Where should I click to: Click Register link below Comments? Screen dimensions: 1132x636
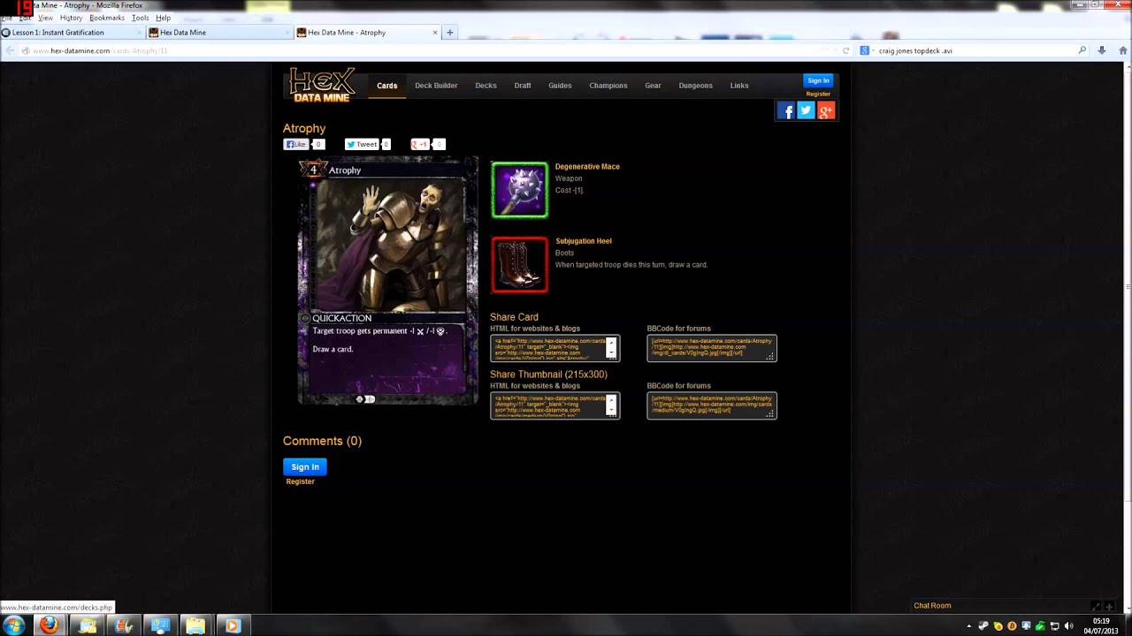pyautogui.click(x=300, y=481)
